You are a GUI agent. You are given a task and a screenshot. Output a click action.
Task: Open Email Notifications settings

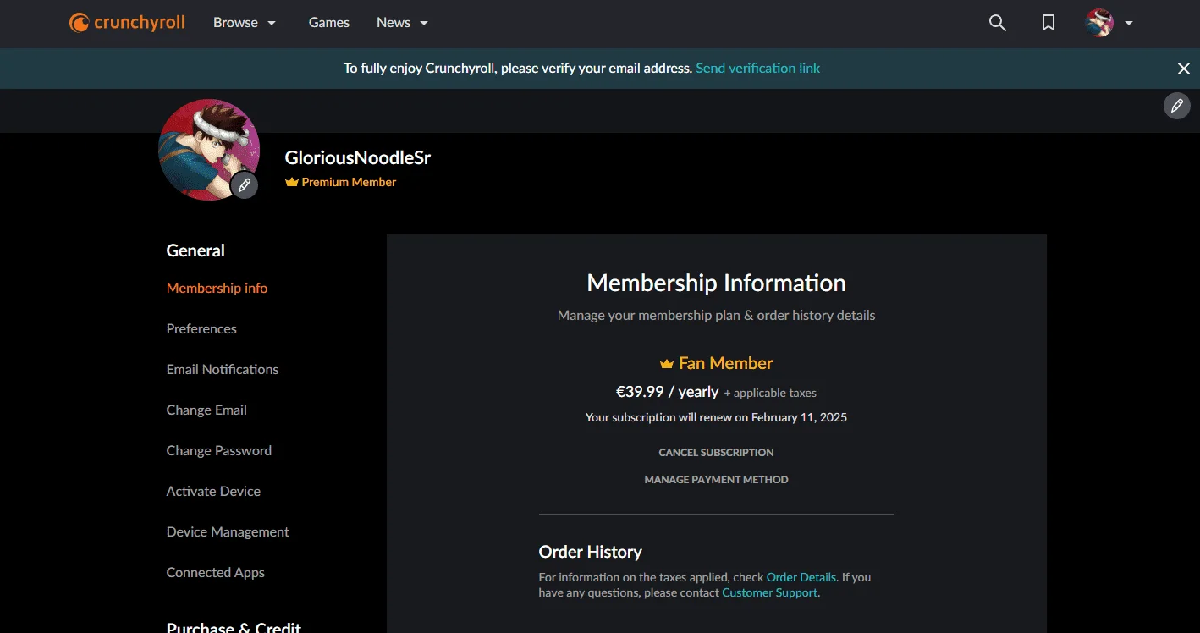[x=223, y=369]
